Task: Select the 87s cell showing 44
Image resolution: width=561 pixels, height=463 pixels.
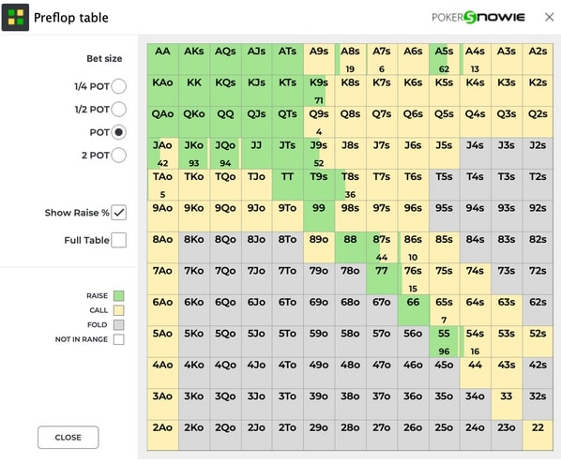Action: (x=382, y=247)
